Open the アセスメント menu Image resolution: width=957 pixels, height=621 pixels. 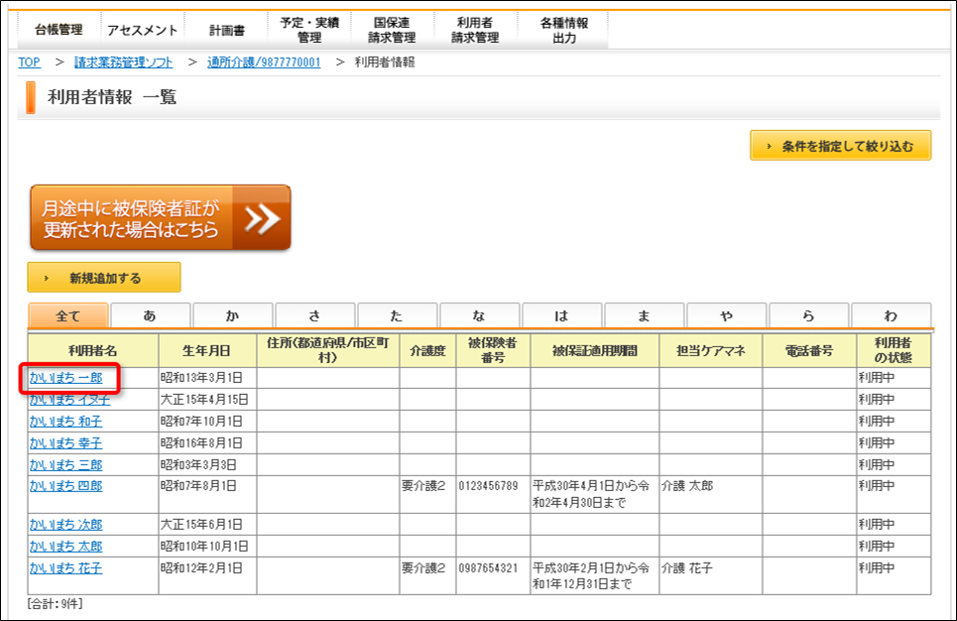point(142,30)
